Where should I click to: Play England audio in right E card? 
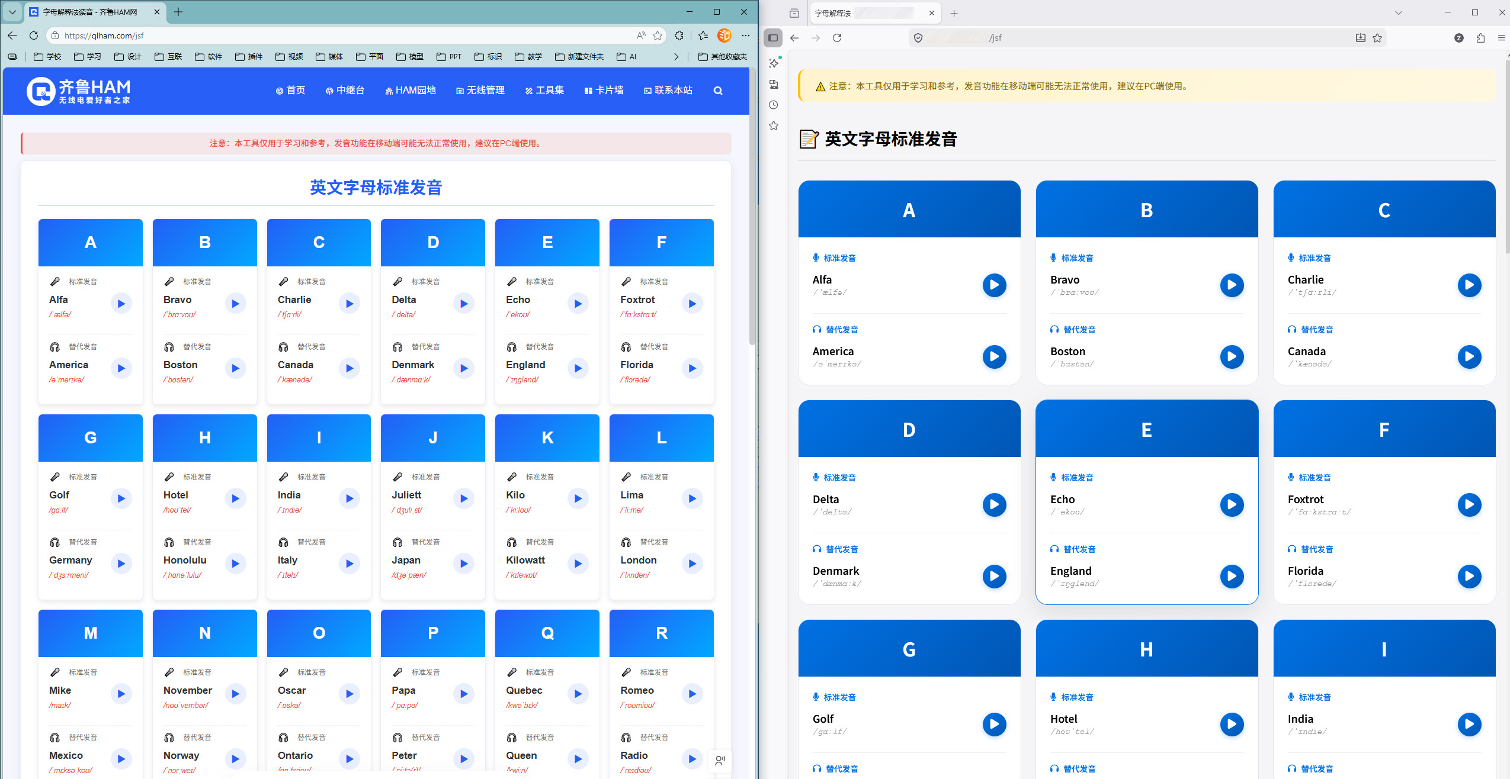(1231, 576)
